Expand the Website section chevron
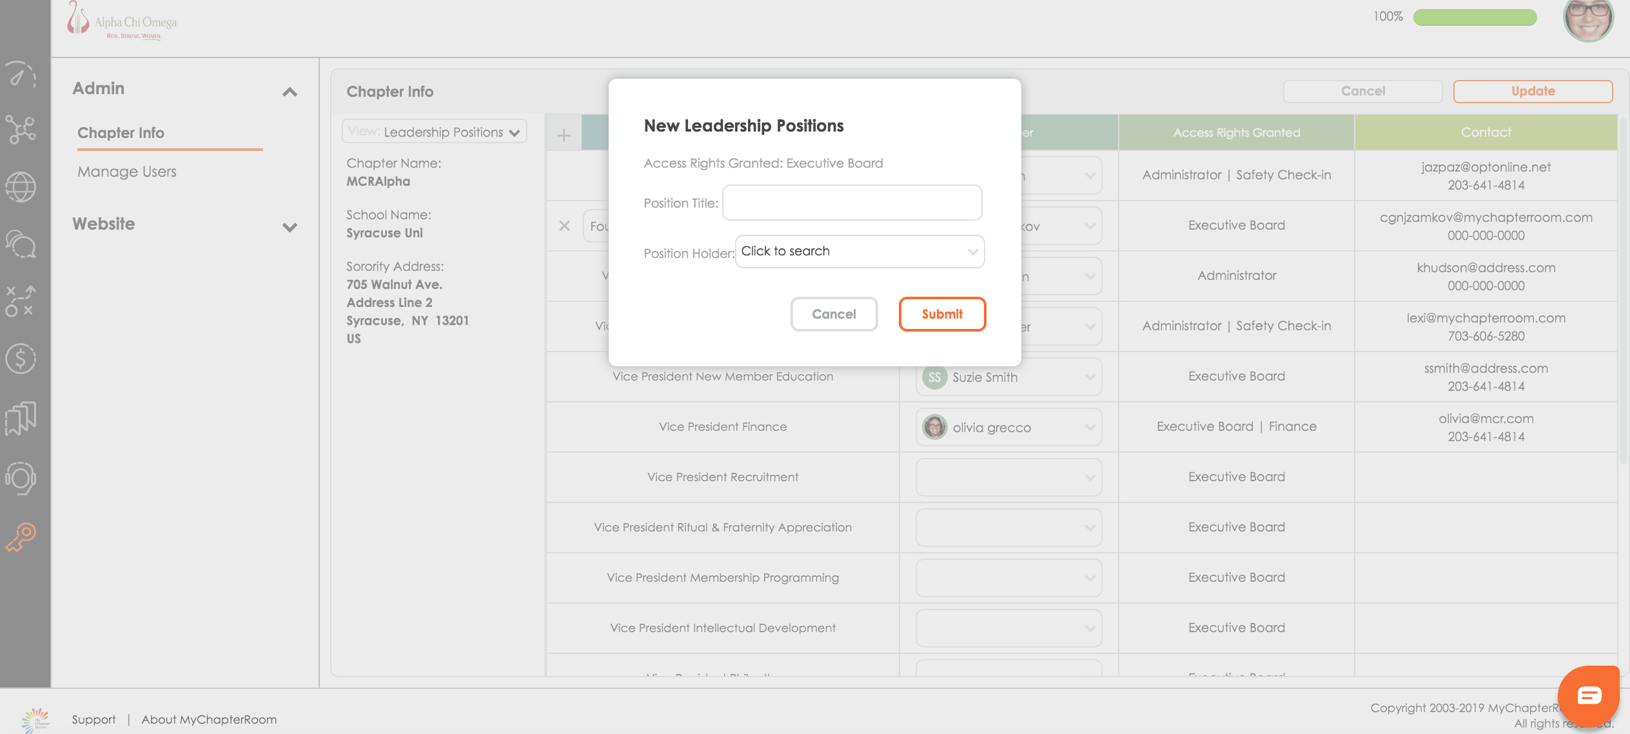The height and width of the screenshot is (734, 1630). click(290, 227)
